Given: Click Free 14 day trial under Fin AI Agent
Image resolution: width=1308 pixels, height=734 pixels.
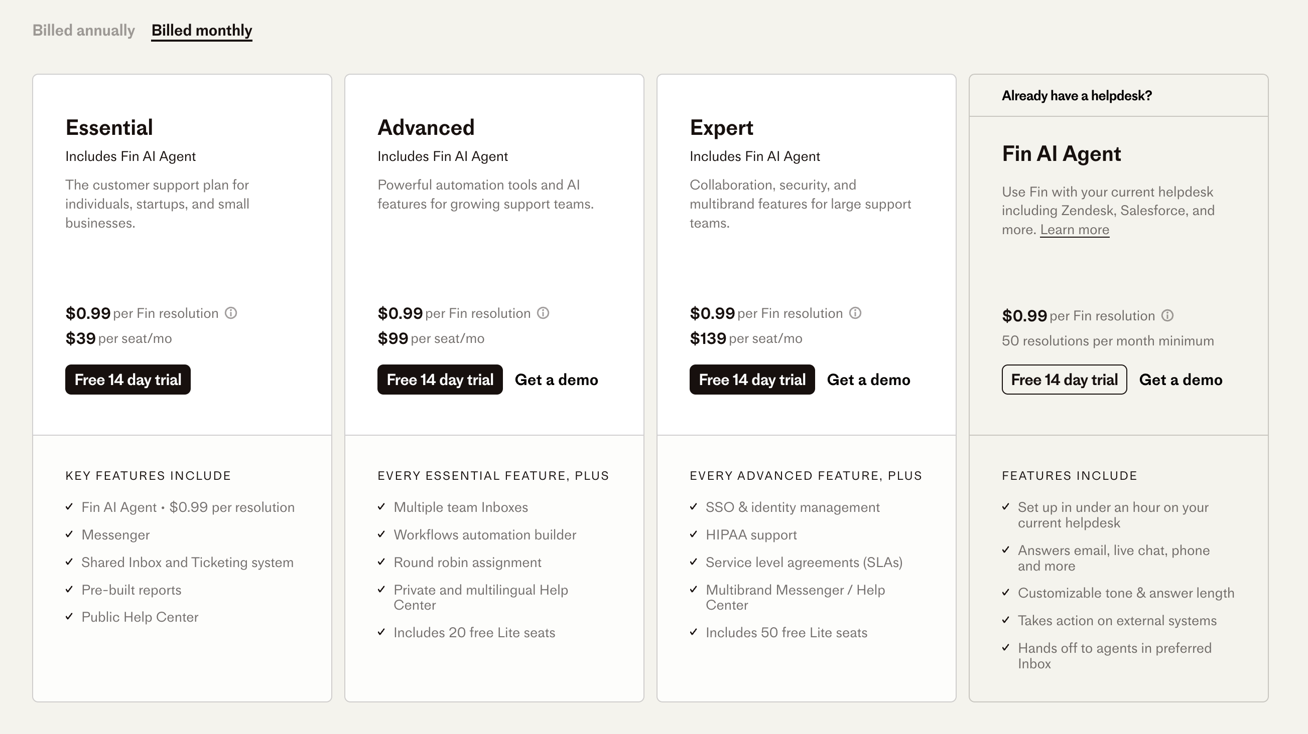Looking at the screenshot, I should coord(1064,380).
